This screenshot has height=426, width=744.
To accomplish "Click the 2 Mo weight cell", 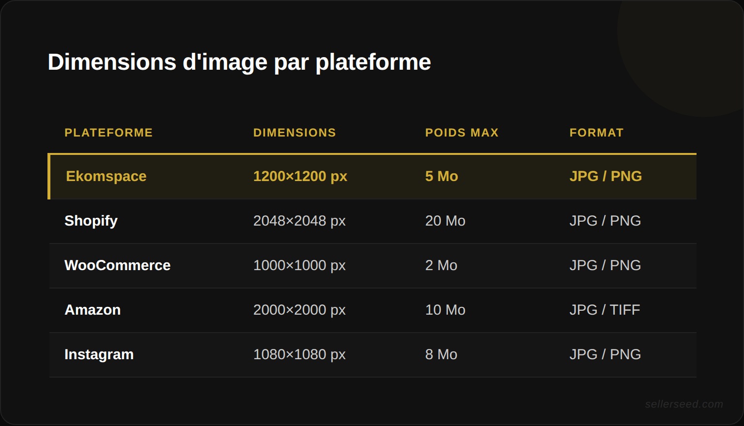I will [441, 265].
